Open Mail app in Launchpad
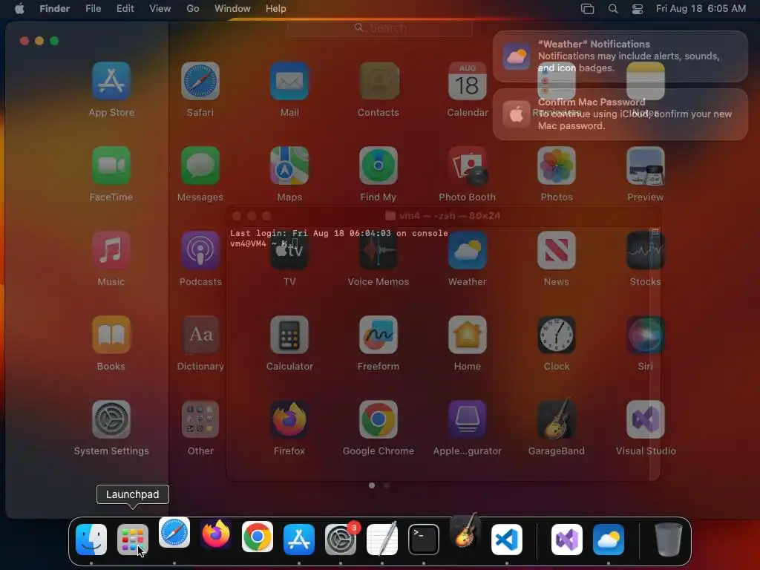Image resolution: width=760 pixels, height=570 pixels. coord(289,81)
